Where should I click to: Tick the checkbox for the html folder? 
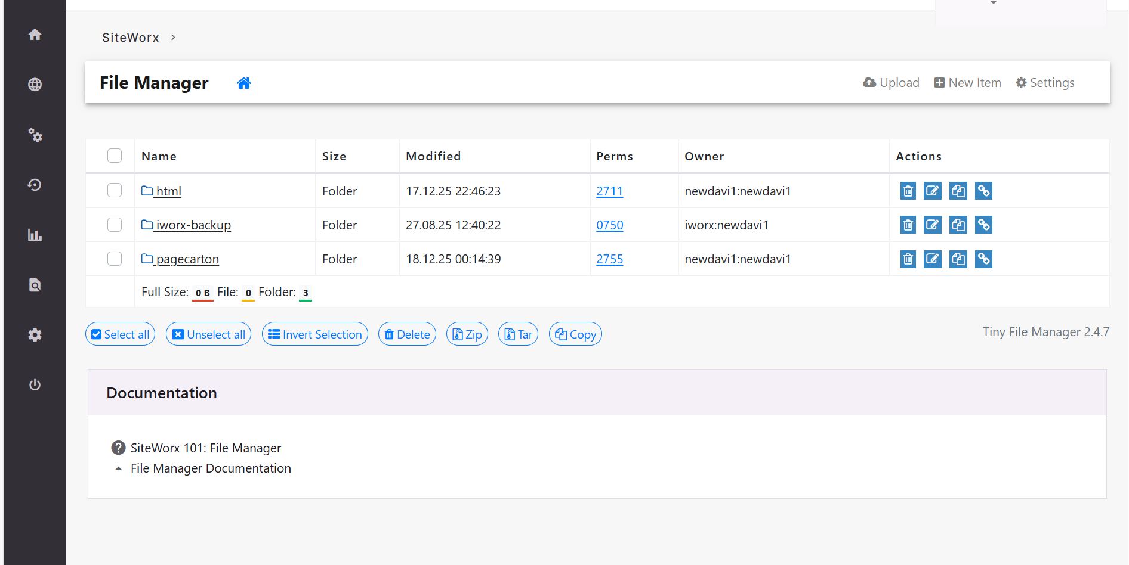[x=115, y=190]
